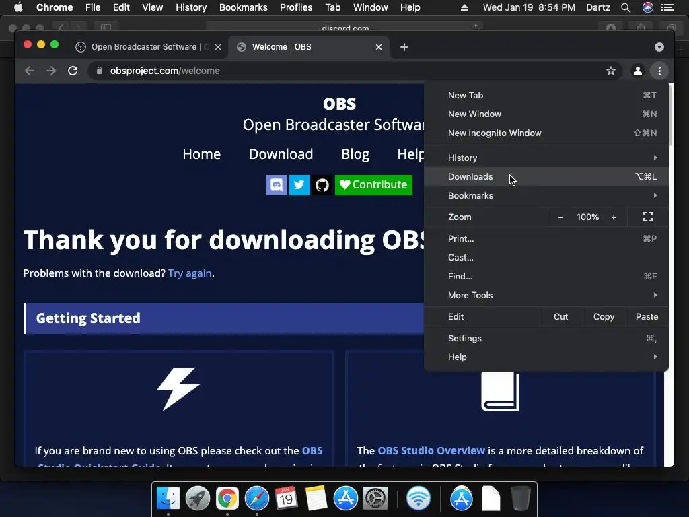
Task: Close the Open Broadcaster Software tab
Action: (218, 47)
